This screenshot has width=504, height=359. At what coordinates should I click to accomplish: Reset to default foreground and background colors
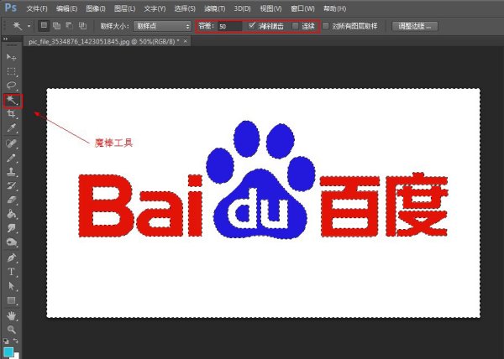[6, 341]
